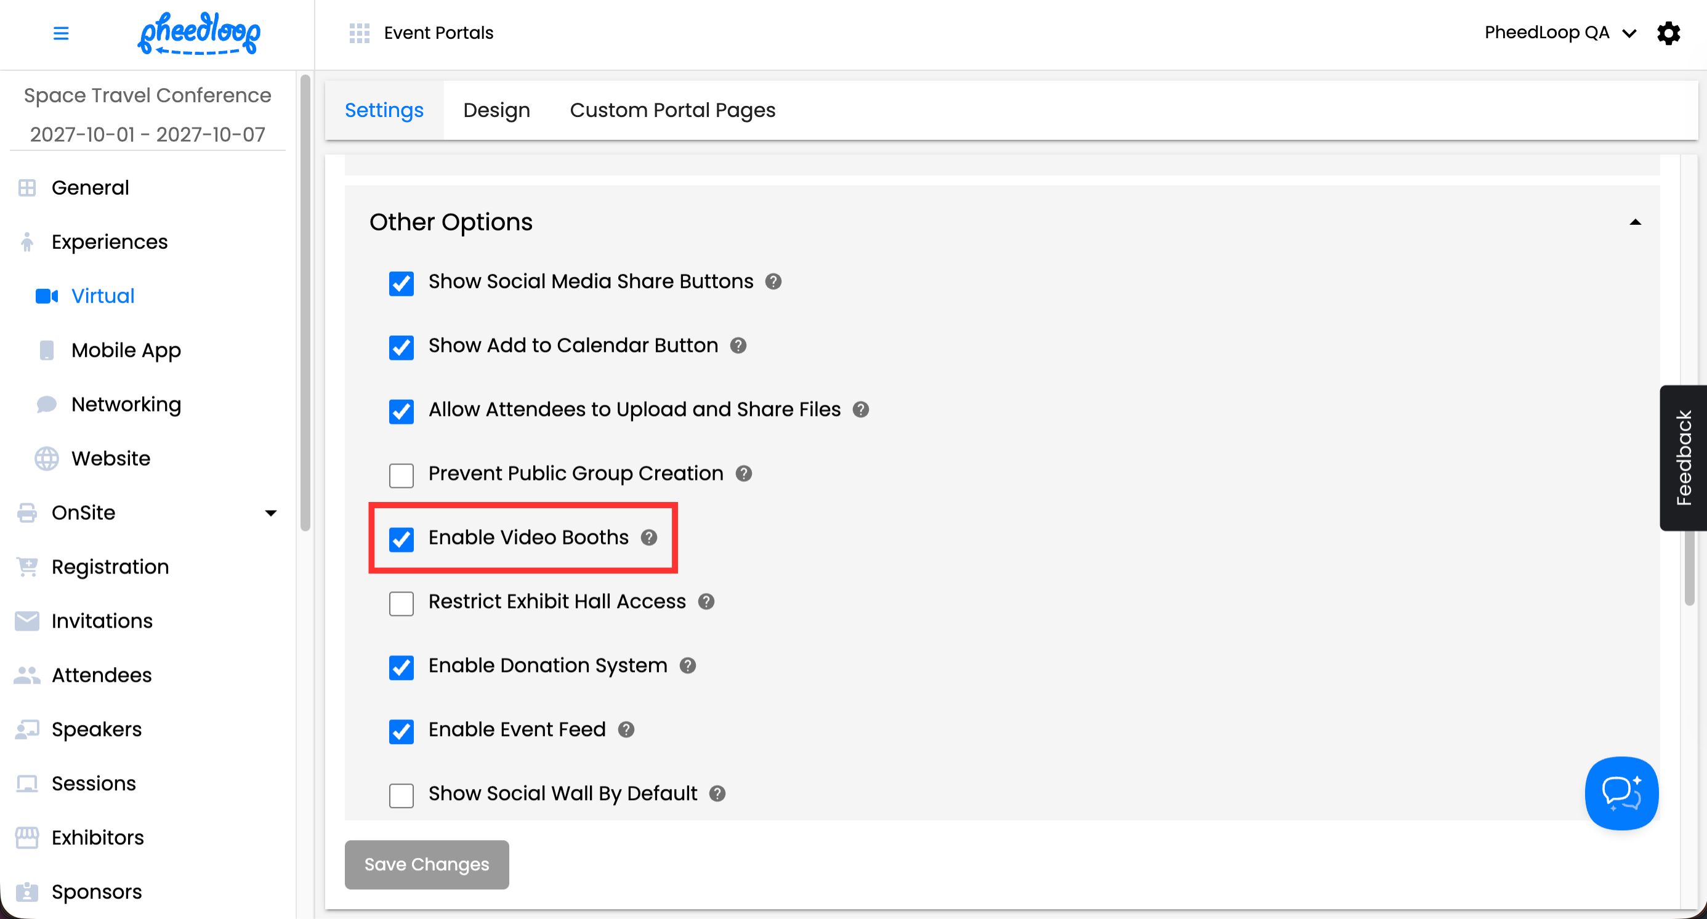
Task: Expand the OnSite sidebar section arrow
Action: [270, 513]
